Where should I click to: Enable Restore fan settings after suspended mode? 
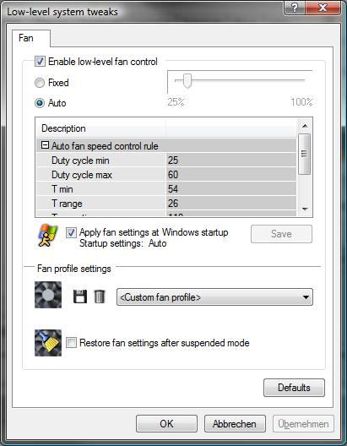click(71, 342)
